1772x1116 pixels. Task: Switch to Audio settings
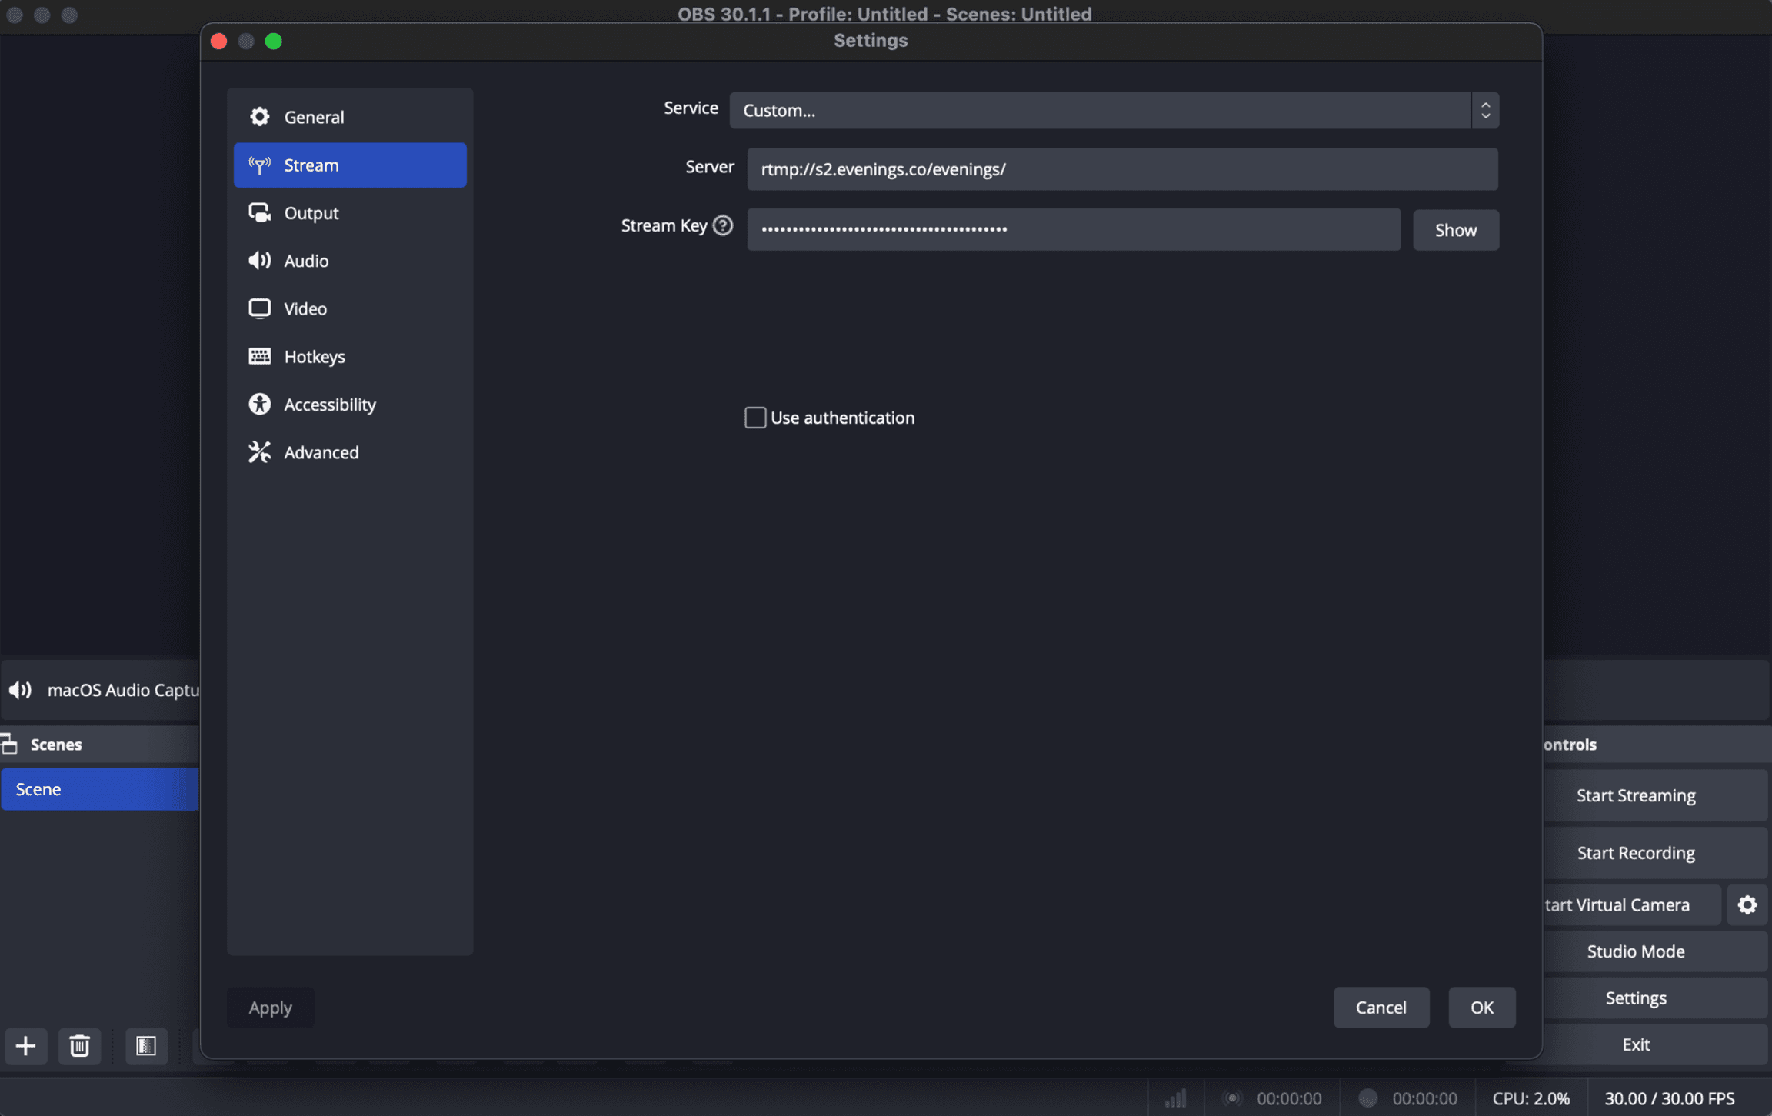(350, 261)
